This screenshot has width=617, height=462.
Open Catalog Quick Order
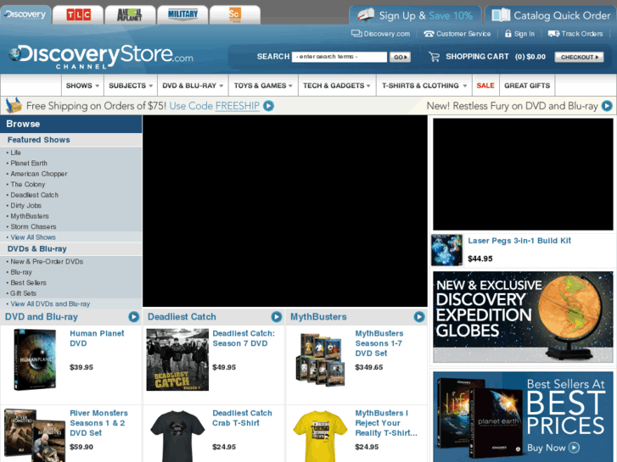click(x=551, y=15)
